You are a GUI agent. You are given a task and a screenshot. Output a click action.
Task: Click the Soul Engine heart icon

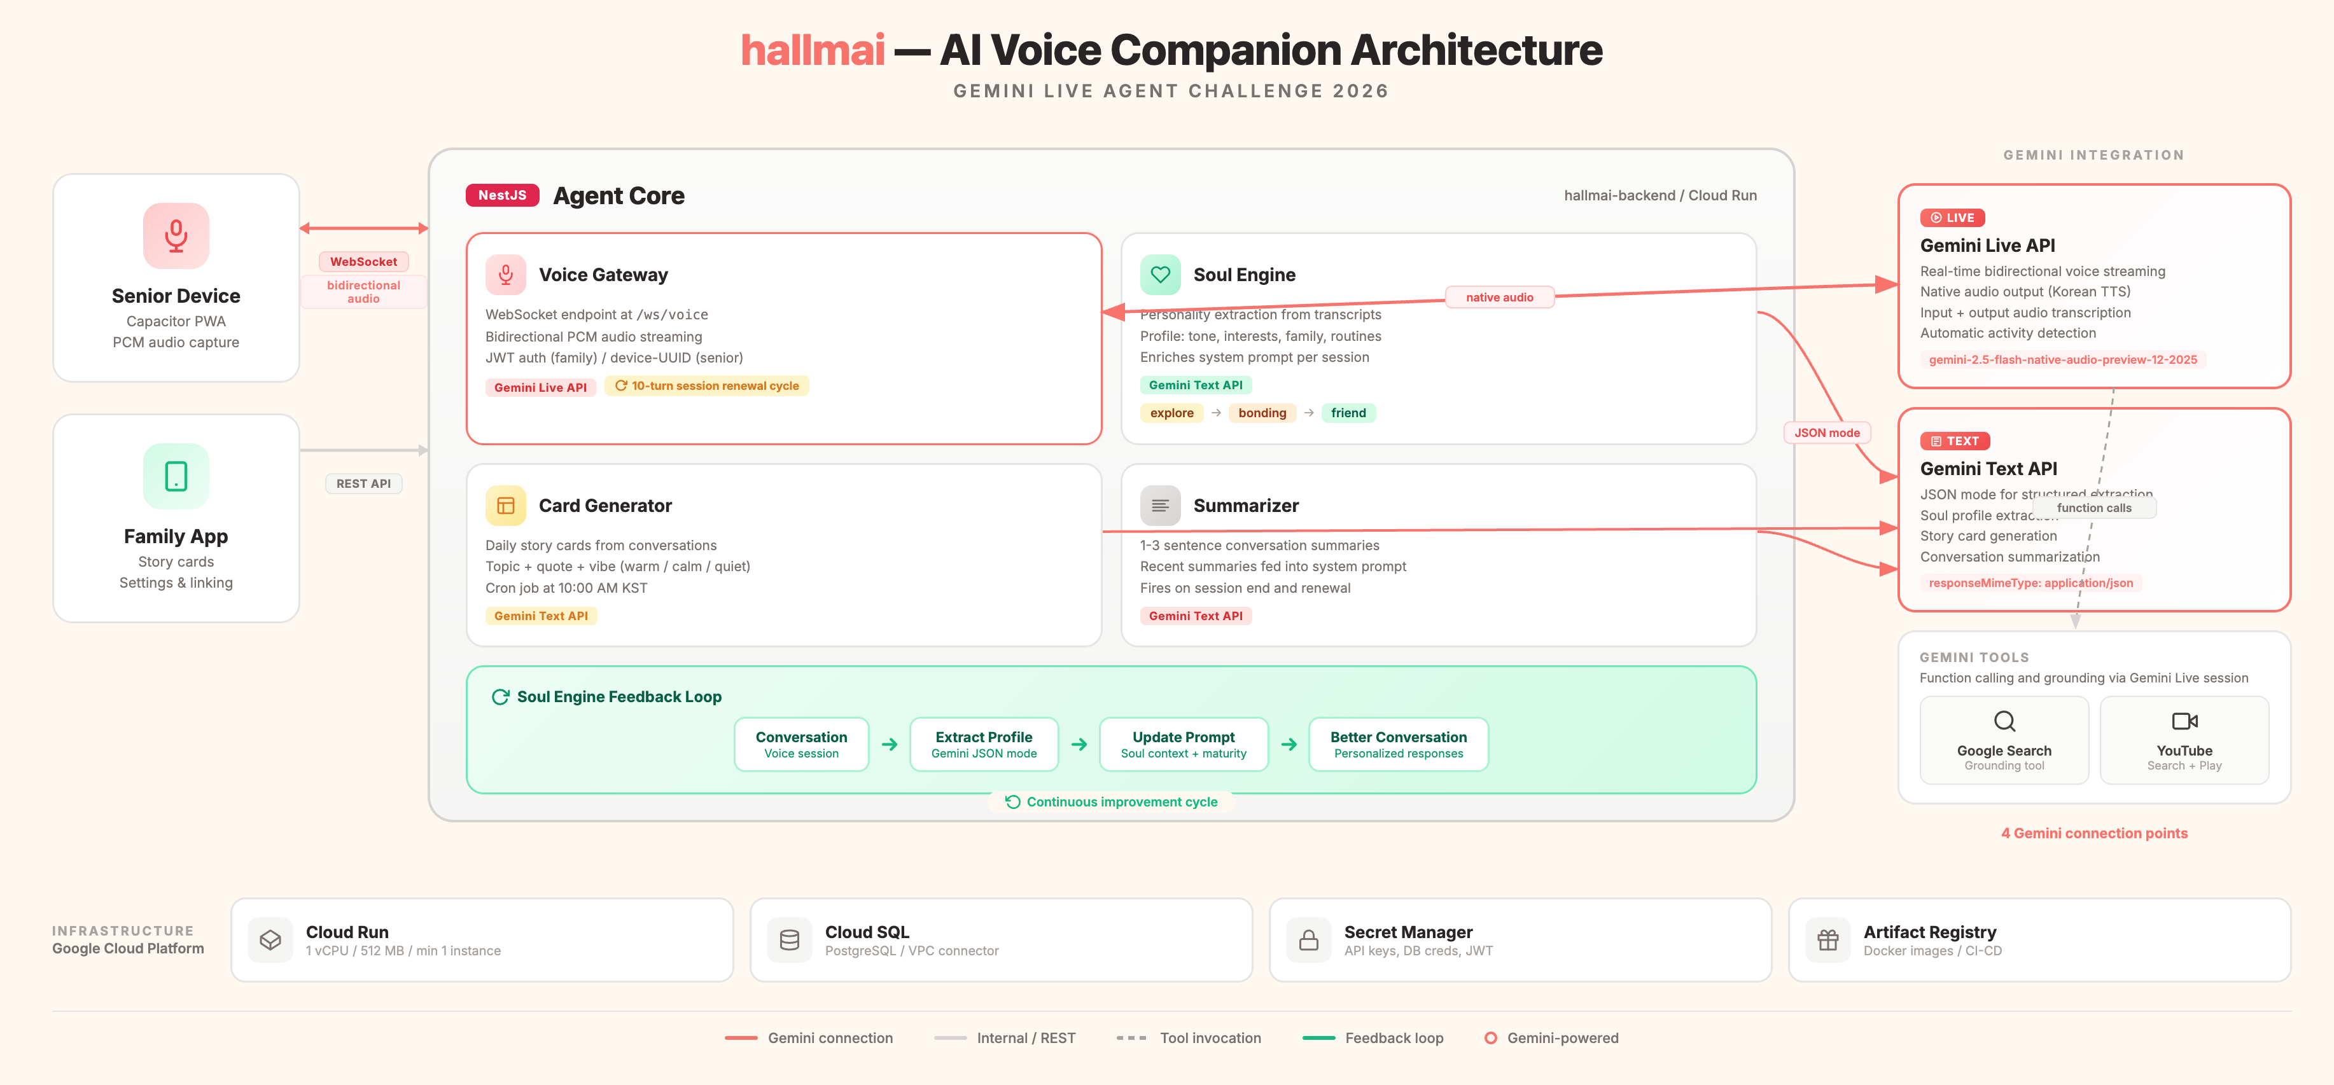pos(1160,274)
